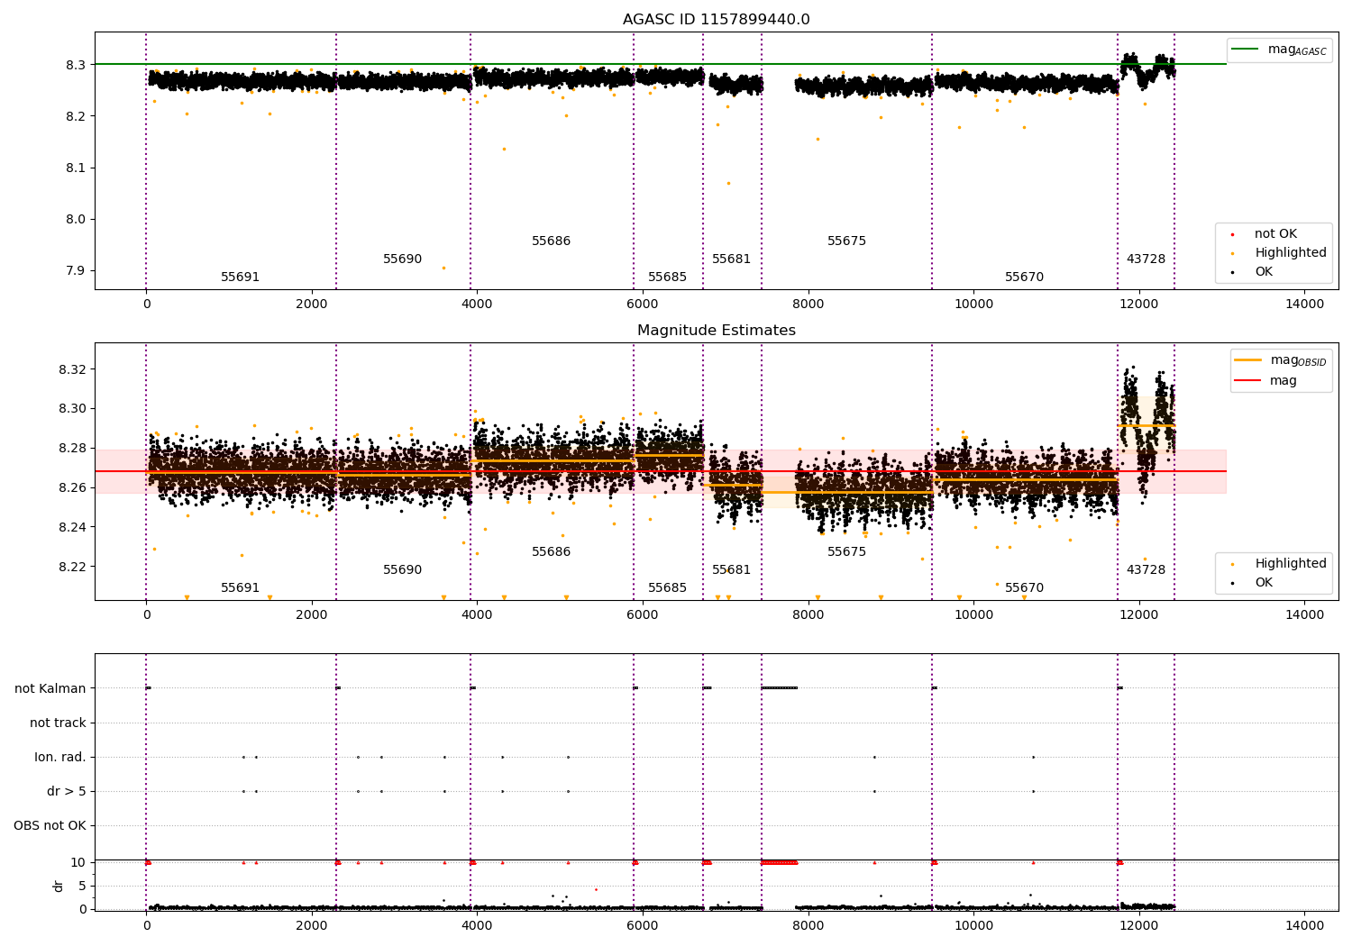Click obsid label 55675 in Magnitude Estimates plot

point(846,552)
